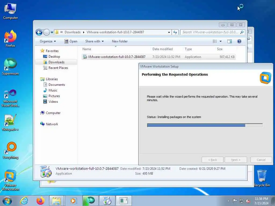
Task: Click the Windows Start button
Action: point(7,201)
